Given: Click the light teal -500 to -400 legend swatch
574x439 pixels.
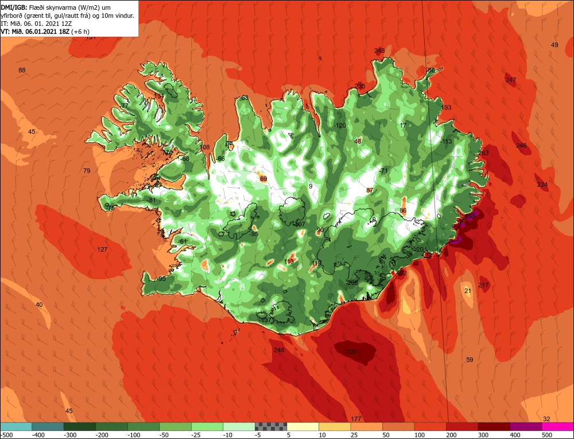Looking at the screenshot, I should pyautogui.click(x=16, y=426).
